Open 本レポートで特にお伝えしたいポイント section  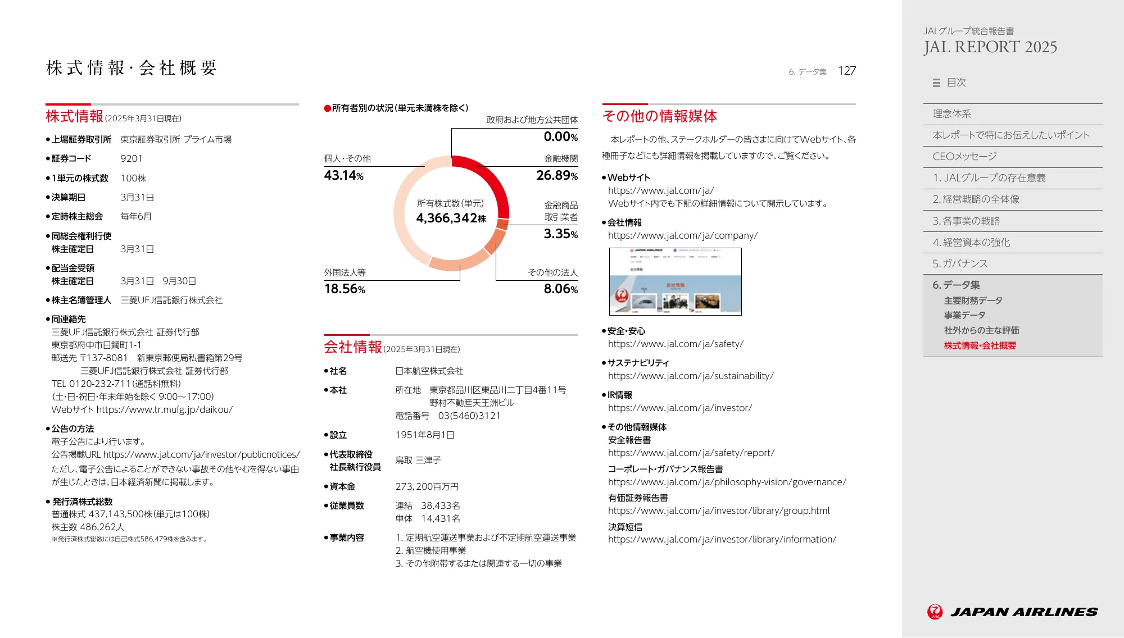pos(1013,135)
